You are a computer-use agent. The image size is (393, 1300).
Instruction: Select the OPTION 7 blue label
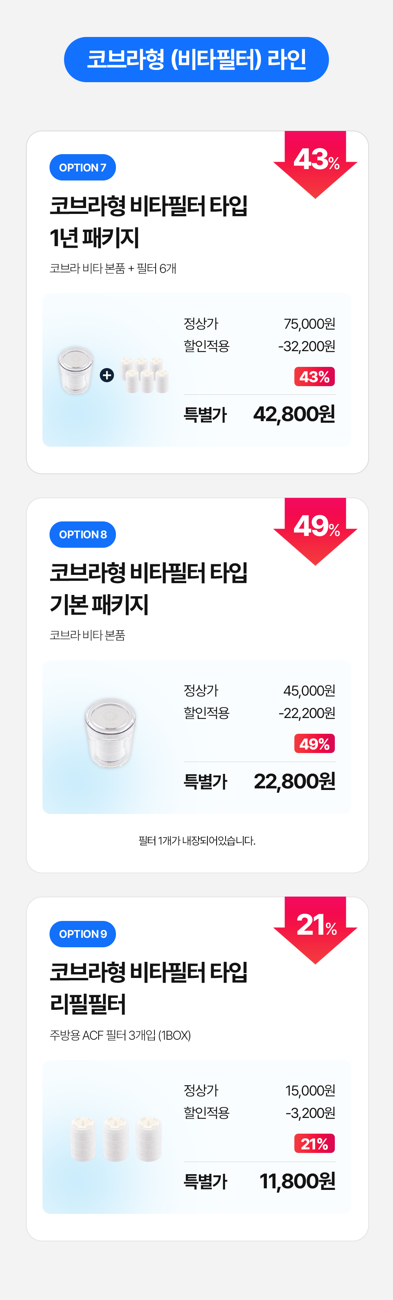(x=83, y=167)
